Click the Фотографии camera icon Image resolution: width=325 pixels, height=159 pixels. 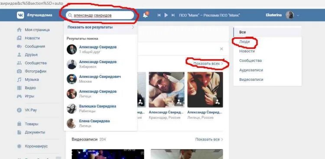pyautogui.click(x=19, y=71)
